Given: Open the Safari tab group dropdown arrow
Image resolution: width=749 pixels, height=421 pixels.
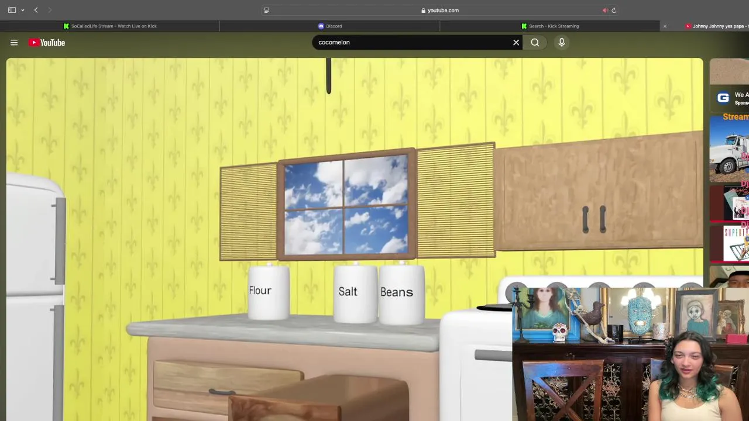Looking at the screenshot, I should tap(23, 10).
